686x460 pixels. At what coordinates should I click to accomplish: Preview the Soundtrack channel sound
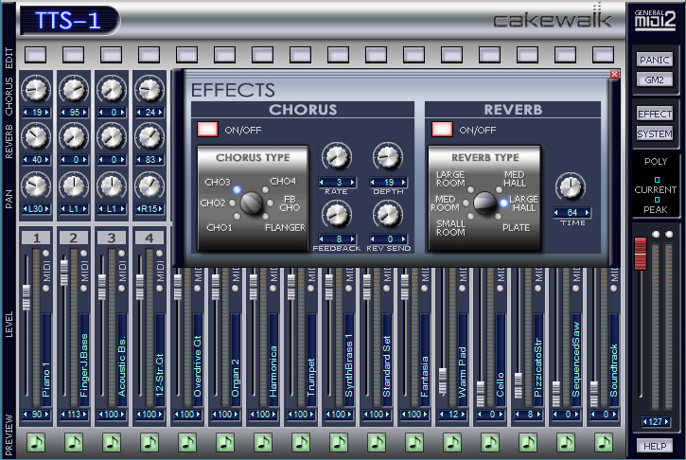[604, 443]
